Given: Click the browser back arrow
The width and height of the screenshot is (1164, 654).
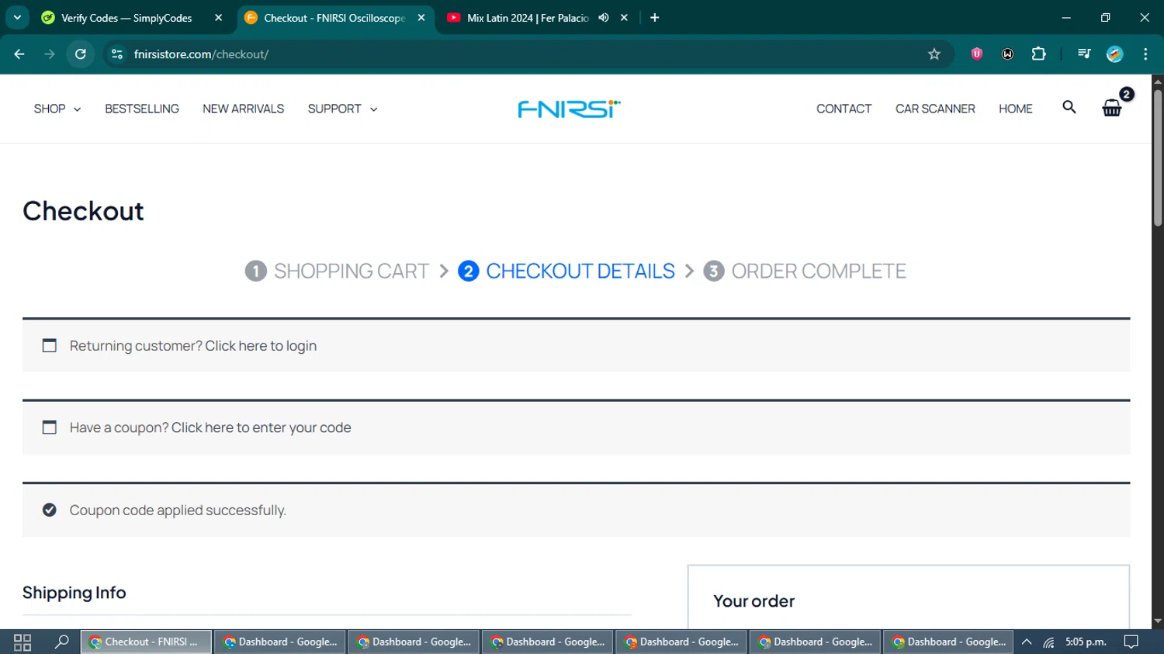Looking at the screenshot, I should (x=19, y=54).
